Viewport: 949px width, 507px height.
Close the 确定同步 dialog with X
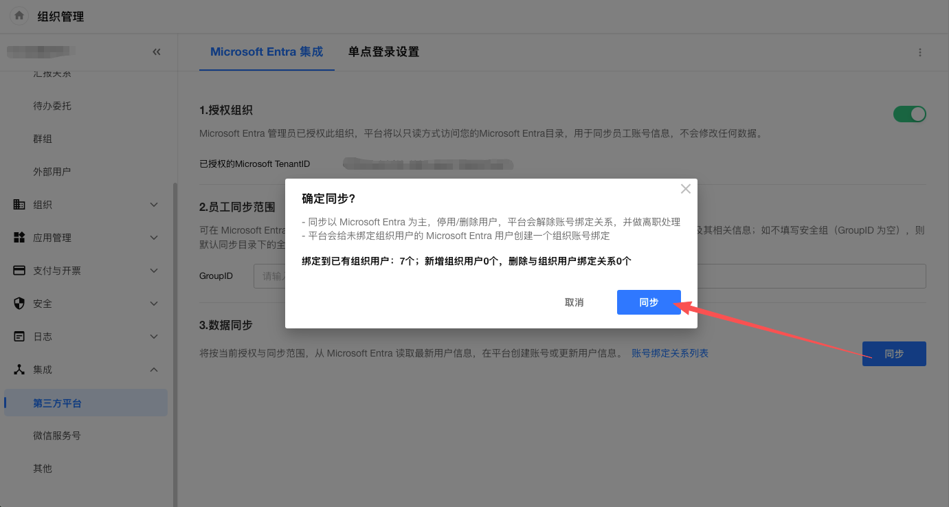[x=685, y=189]
